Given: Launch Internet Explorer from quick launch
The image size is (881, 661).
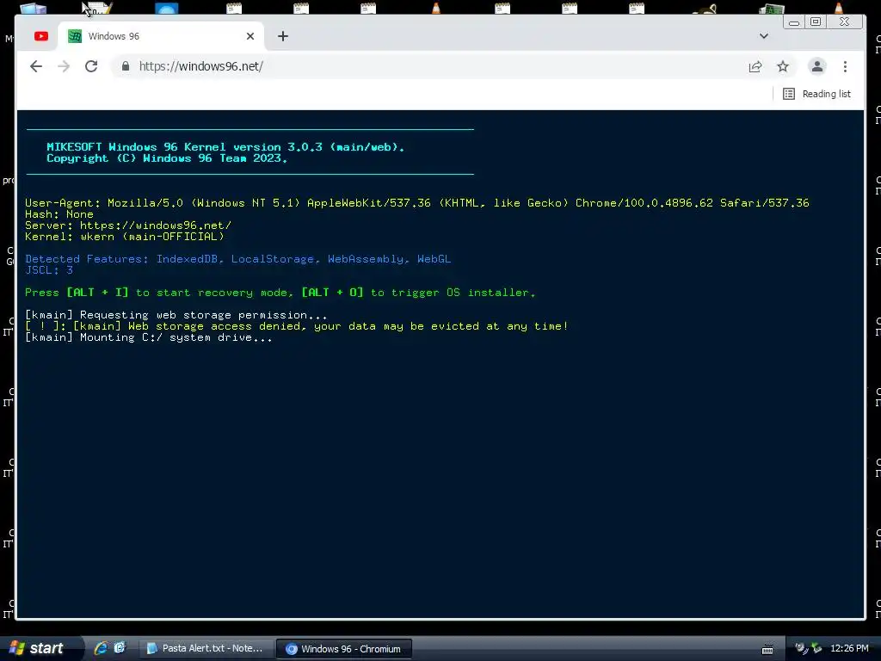Looking at the screenshot, I should pyautogui.click(x=101, y=648).
